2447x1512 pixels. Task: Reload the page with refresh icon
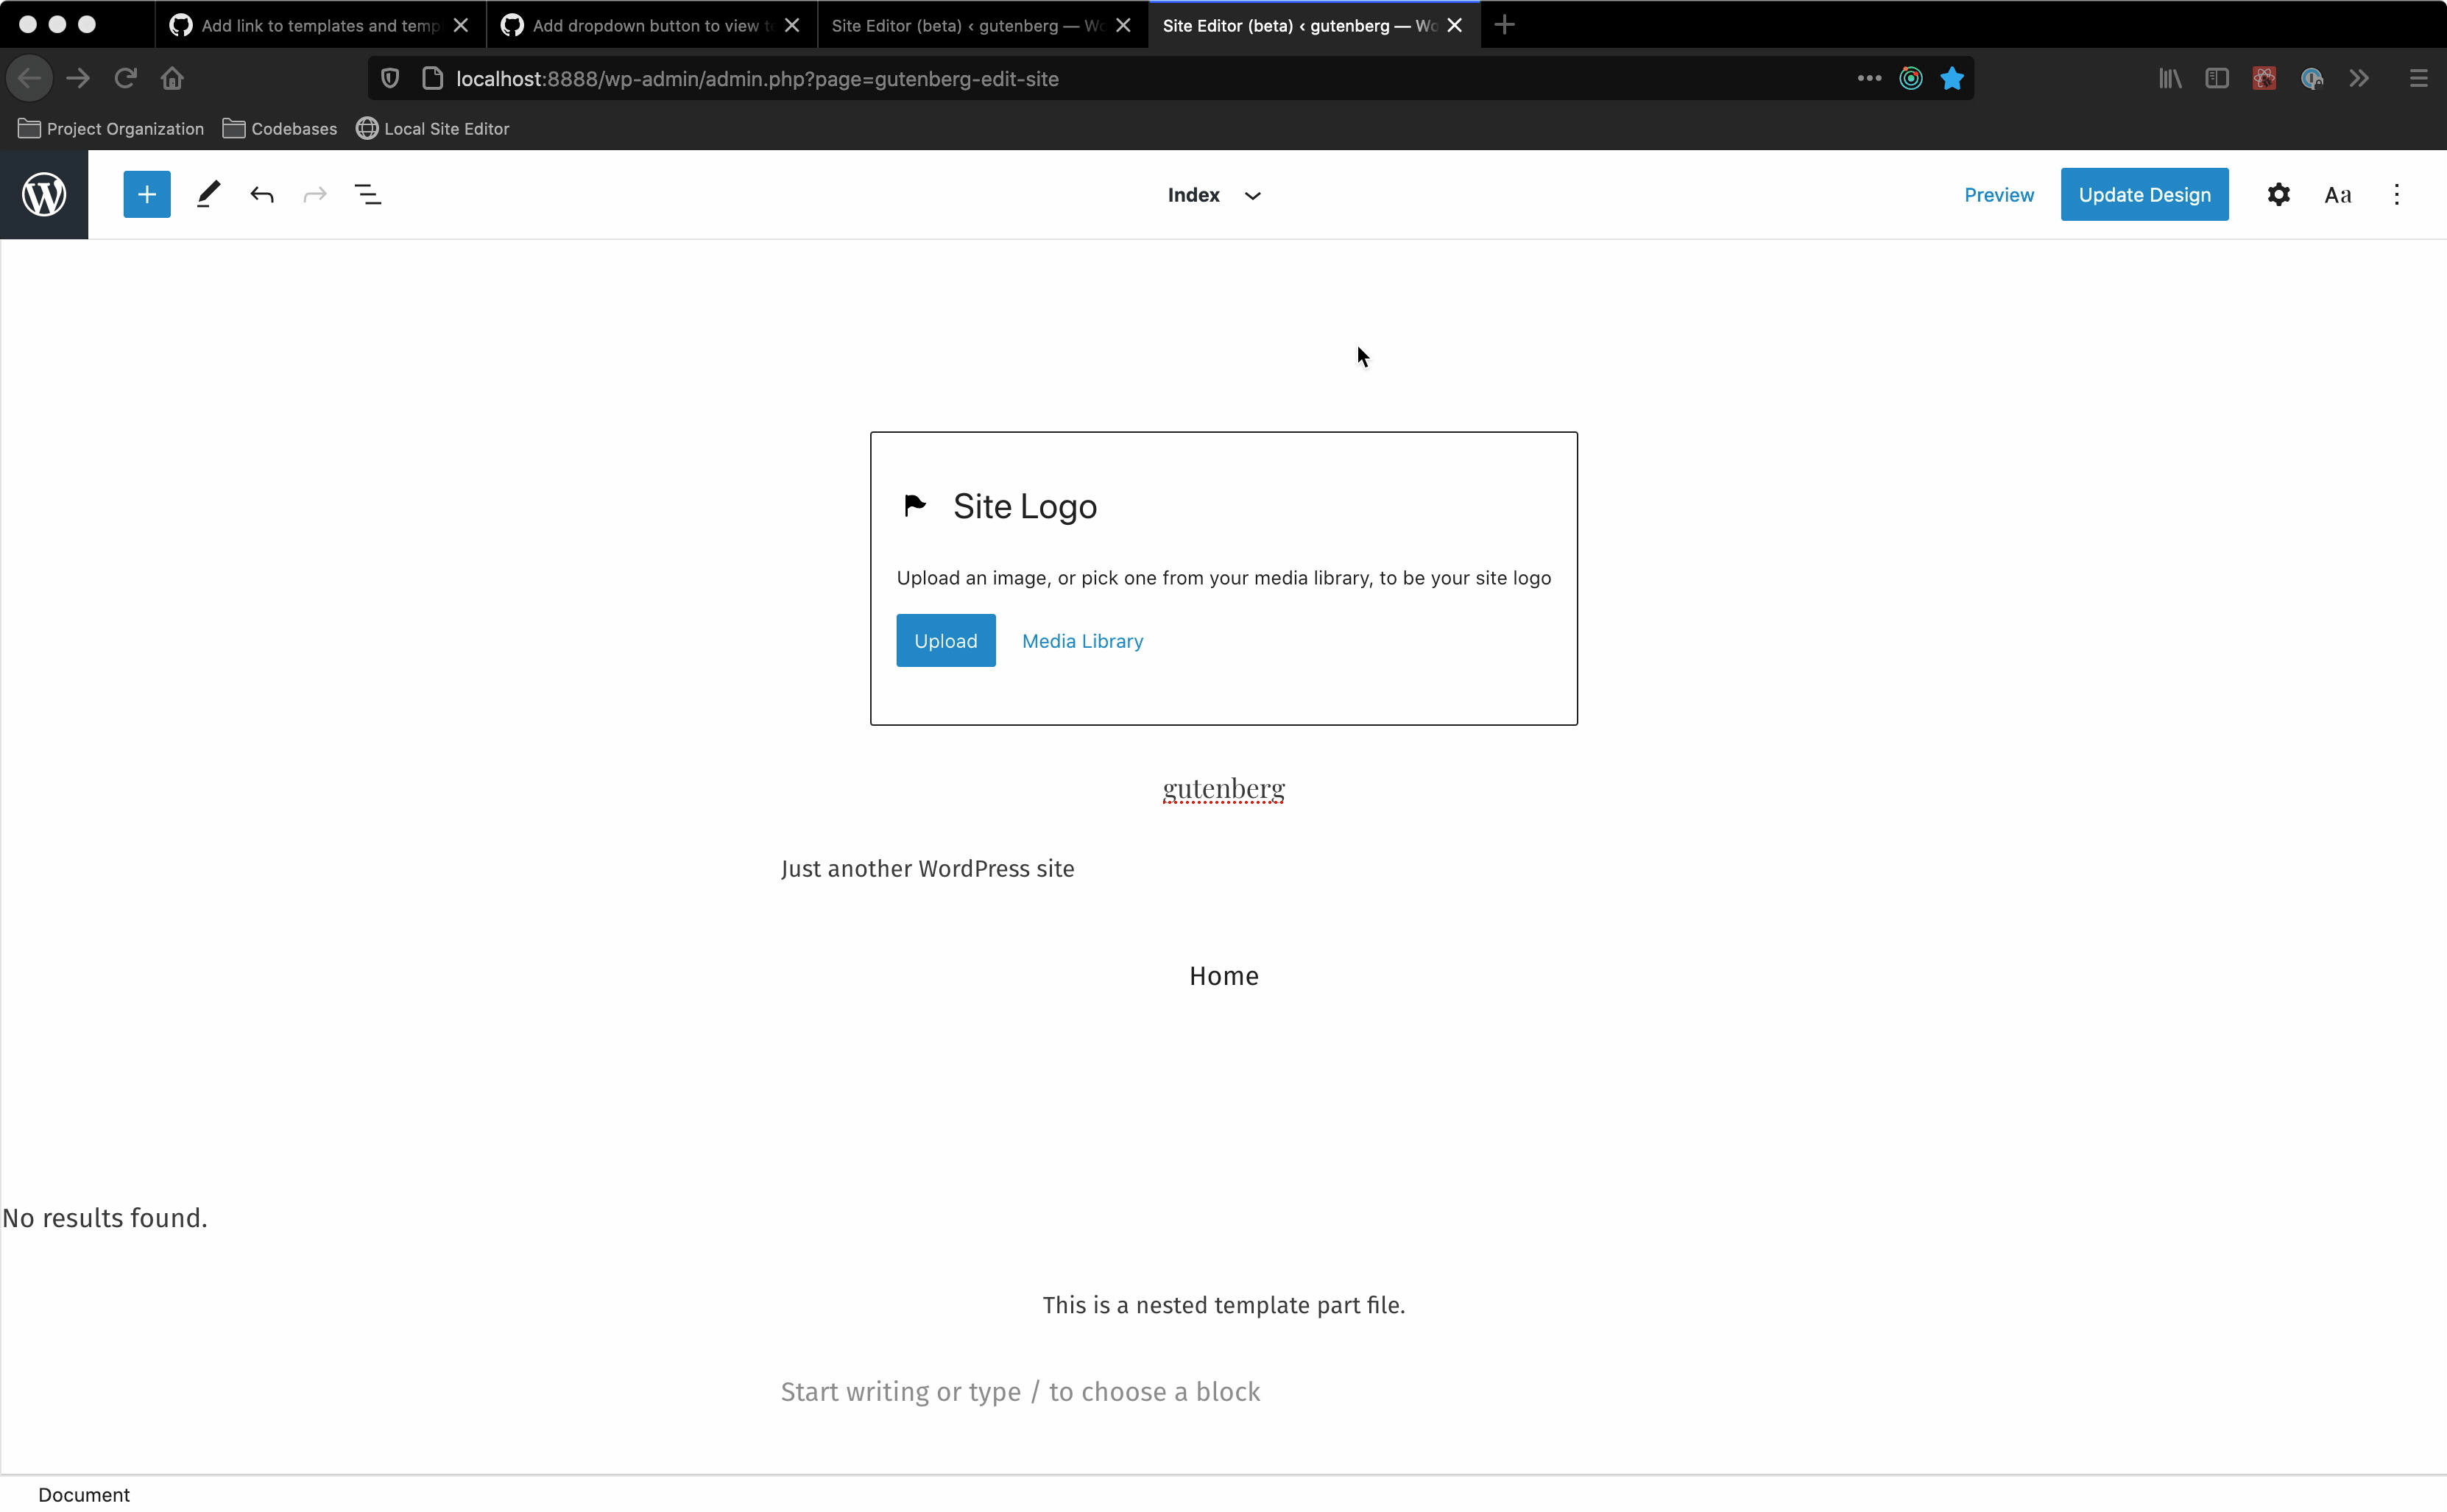tap(125, 78)
